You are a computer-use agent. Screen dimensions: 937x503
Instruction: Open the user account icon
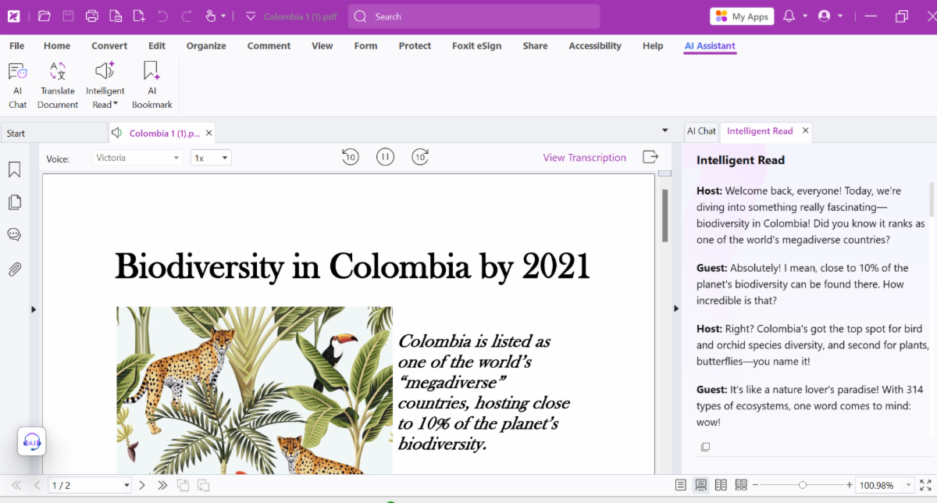[x=824, y=16]
